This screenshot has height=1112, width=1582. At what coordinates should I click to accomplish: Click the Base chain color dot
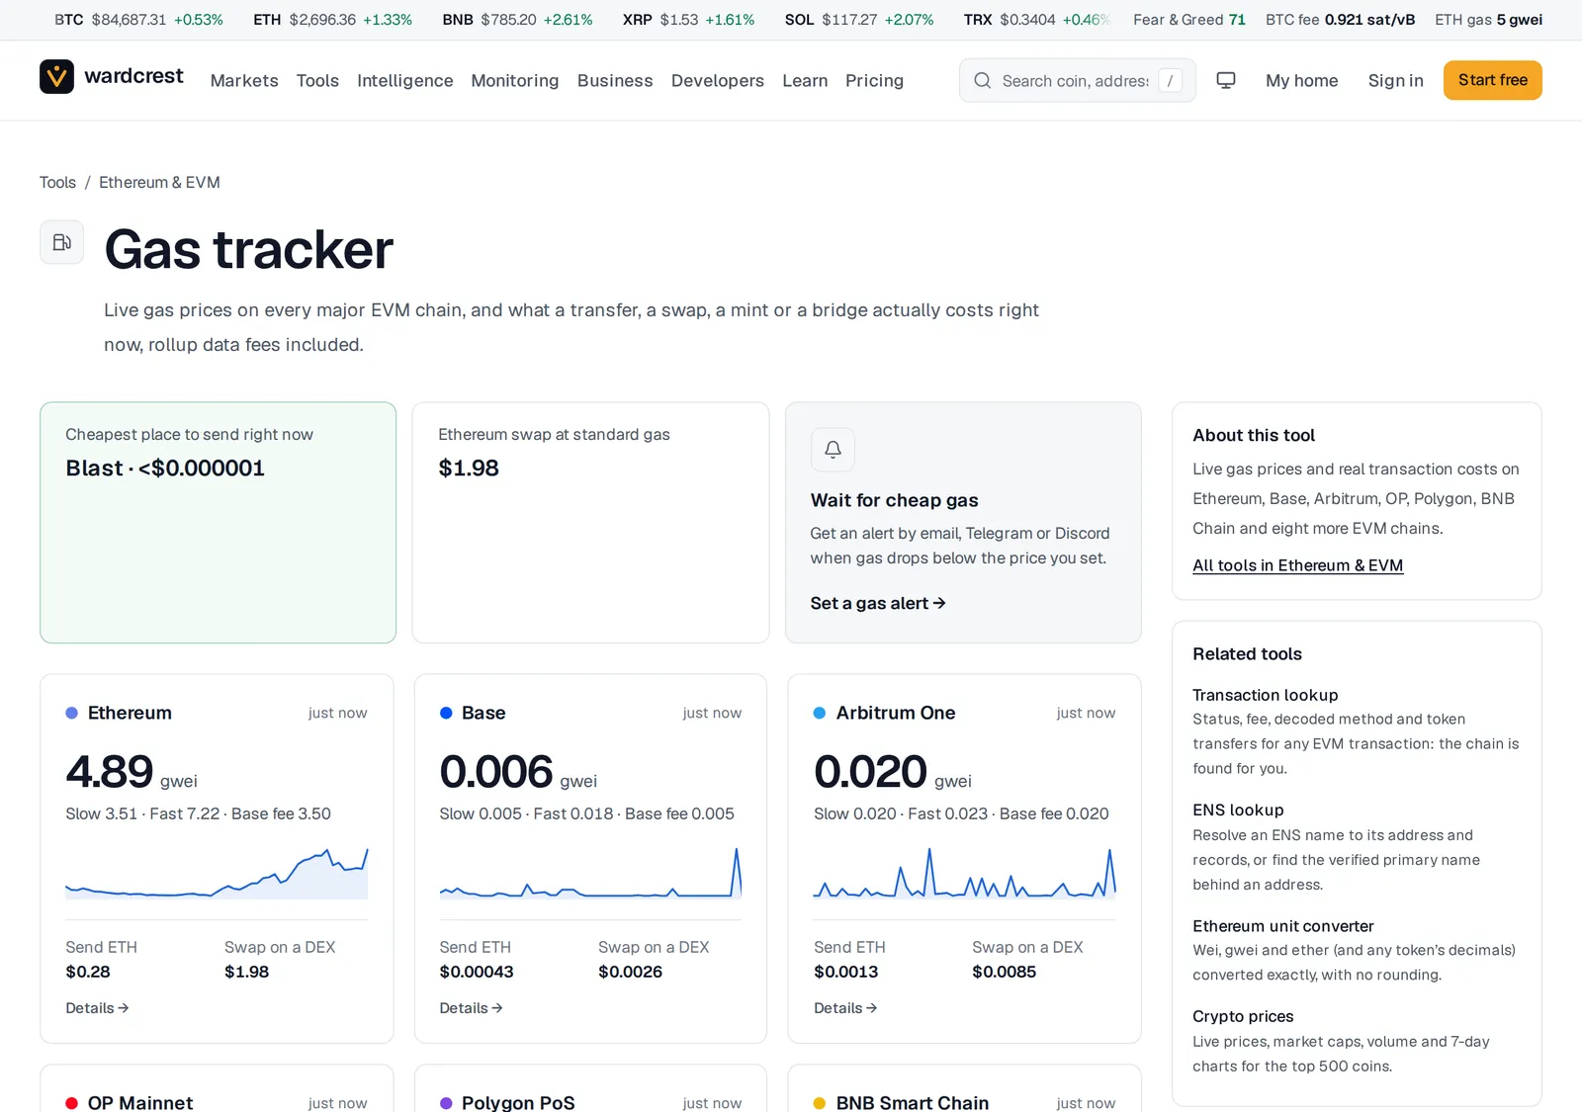446,713
